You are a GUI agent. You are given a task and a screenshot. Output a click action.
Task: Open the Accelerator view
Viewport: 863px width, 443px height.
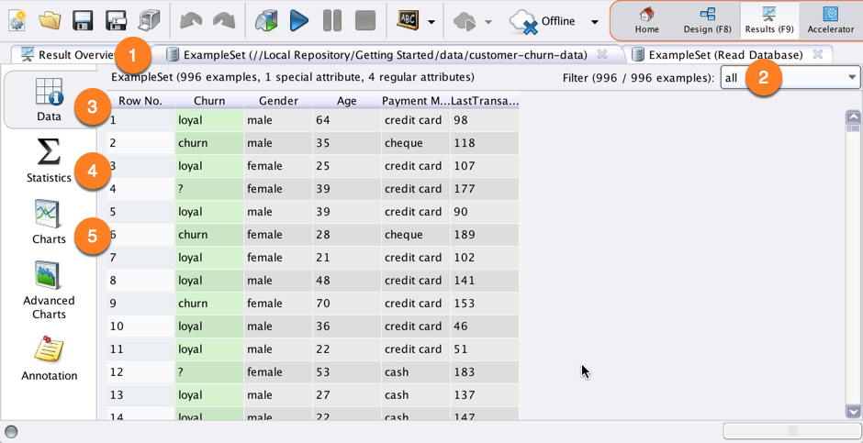pos(831,21)
